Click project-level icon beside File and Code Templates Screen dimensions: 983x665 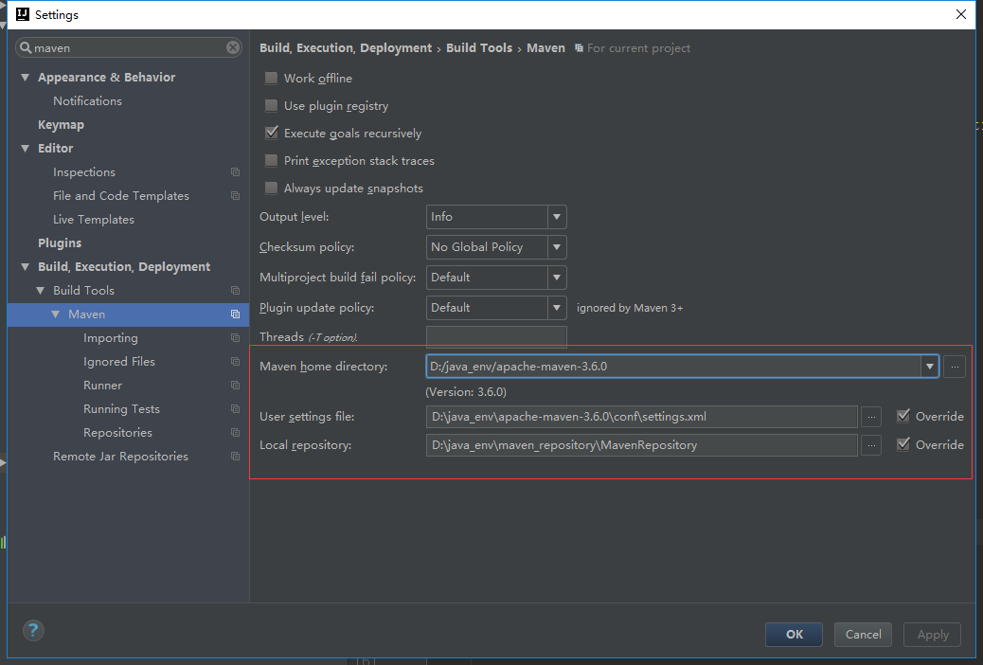[235, 196]
